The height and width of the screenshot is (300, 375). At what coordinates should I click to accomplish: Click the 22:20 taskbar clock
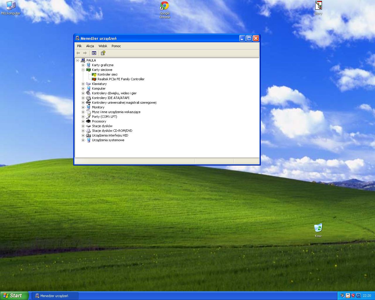tap(367, 296)
